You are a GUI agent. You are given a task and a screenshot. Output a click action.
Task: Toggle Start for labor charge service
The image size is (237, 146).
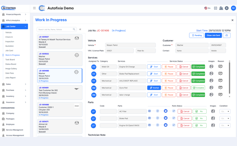[x=154, y=95]
